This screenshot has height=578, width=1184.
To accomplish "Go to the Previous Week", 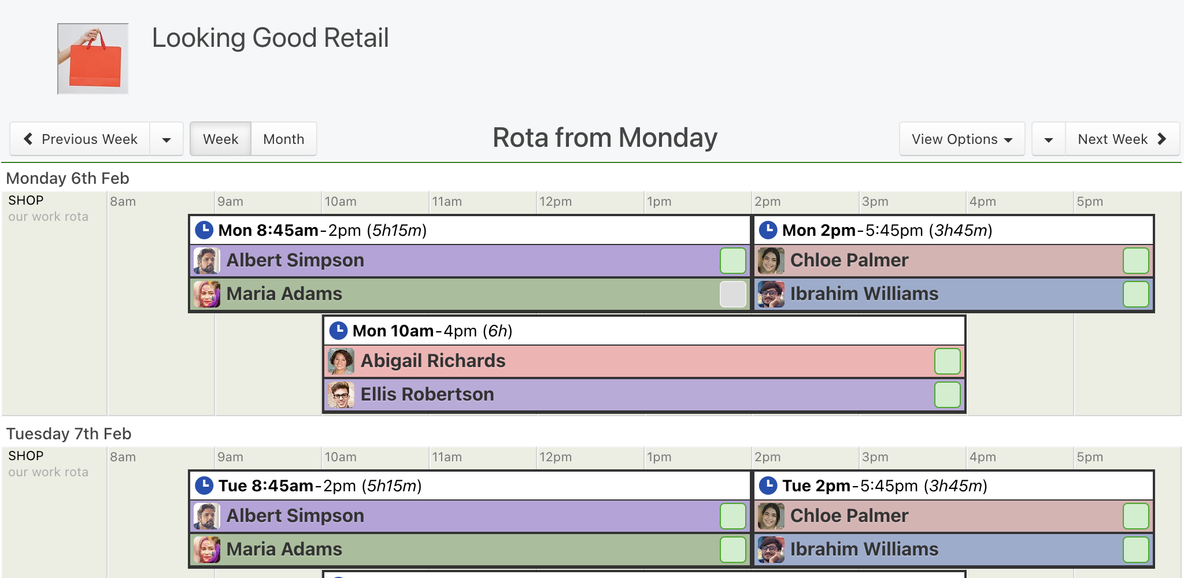I will 80,139.
